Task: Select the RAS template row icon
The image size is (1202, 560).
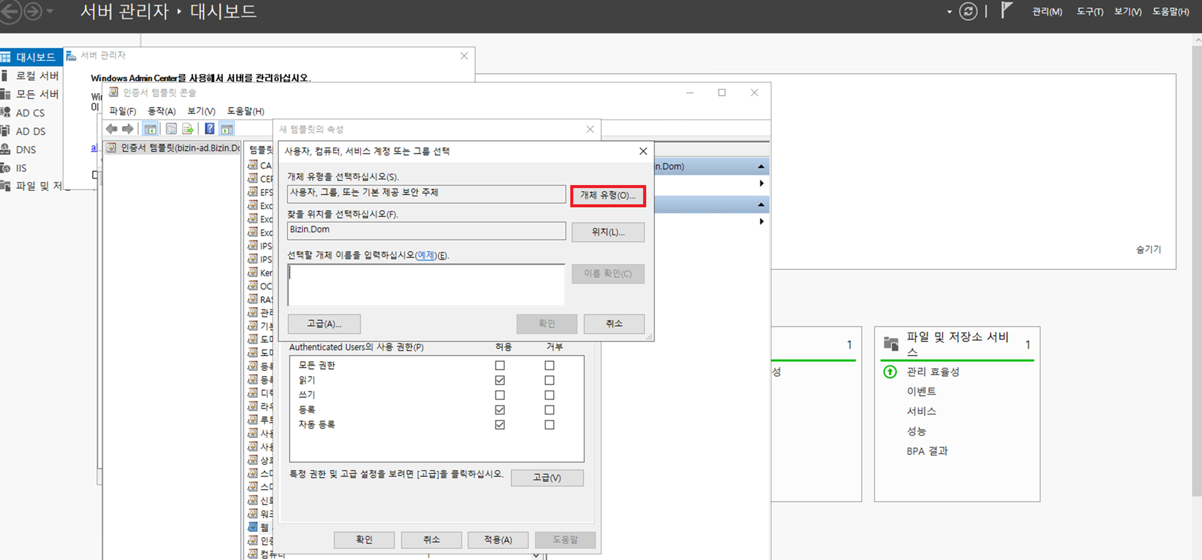Action: point(253,299)
